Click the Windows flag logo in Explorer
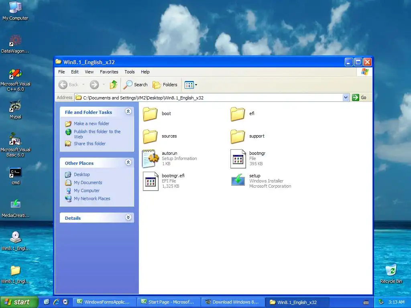Viewport: 411px width, 308px height. pos(364,72)
